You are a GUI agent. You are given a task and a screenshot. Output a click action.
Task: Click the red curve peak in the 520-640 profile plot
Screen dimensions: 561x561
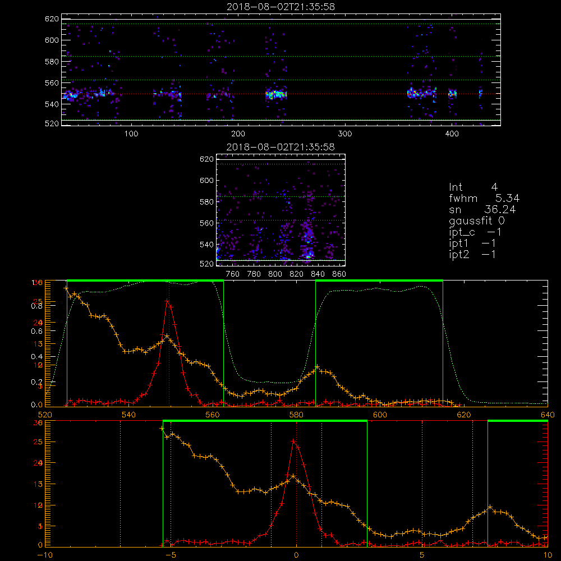point(167,301)
